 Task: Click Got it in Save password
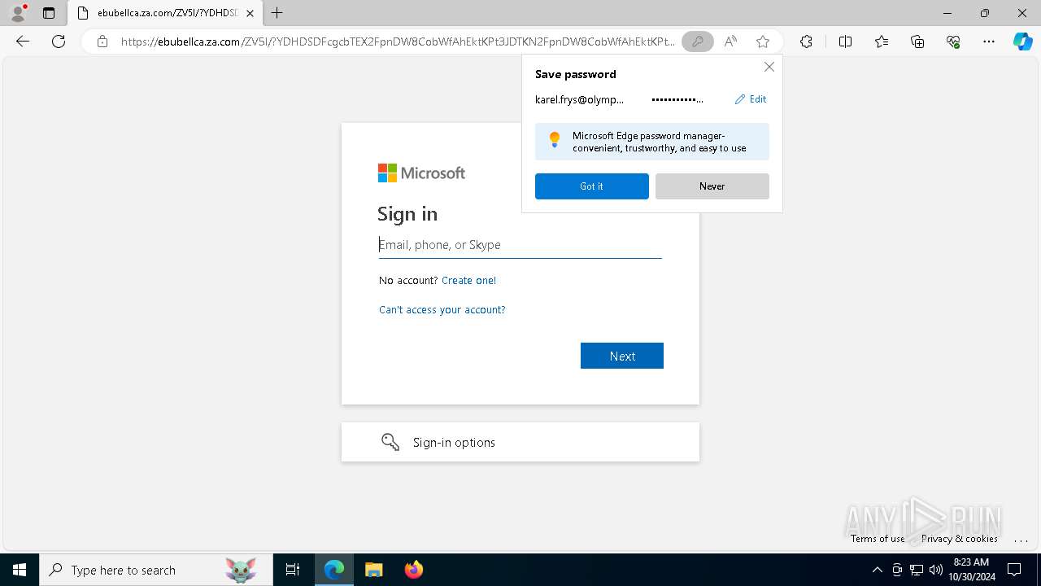(592, 186)
